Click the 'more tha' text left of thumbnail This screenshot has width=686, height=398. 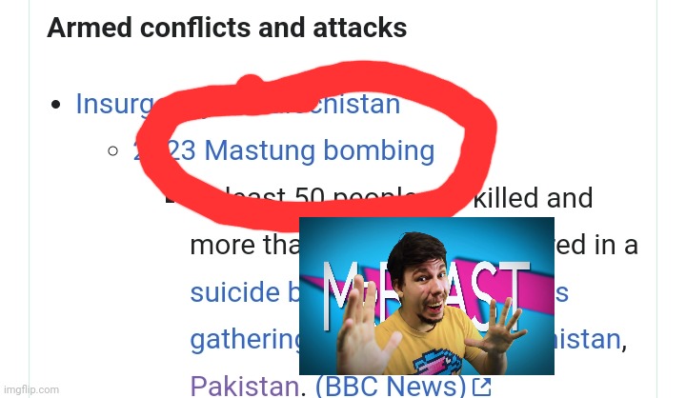point(245,245)
